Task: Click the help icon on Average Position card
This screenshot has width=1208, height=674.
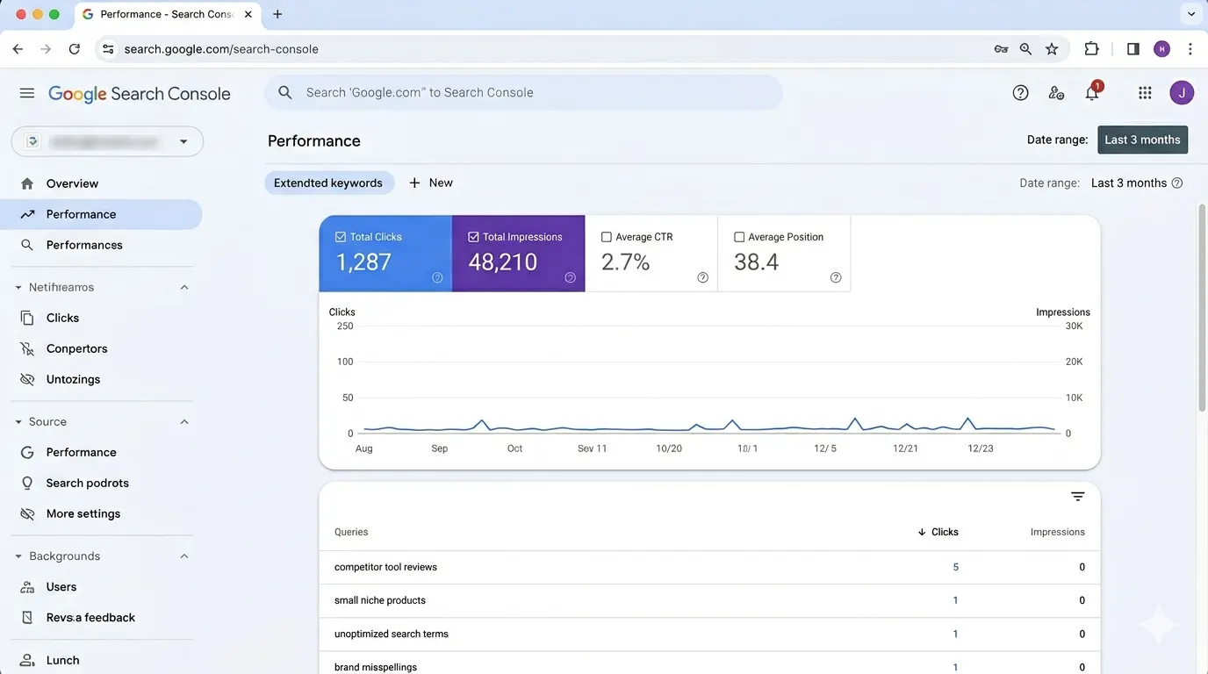Action: (x=836, y=277)
